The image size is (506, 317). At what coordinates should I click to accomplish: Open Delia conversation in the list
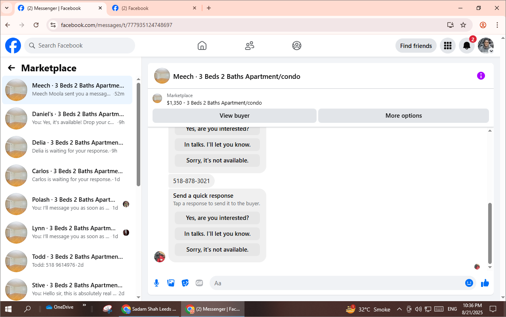(67, 147)
